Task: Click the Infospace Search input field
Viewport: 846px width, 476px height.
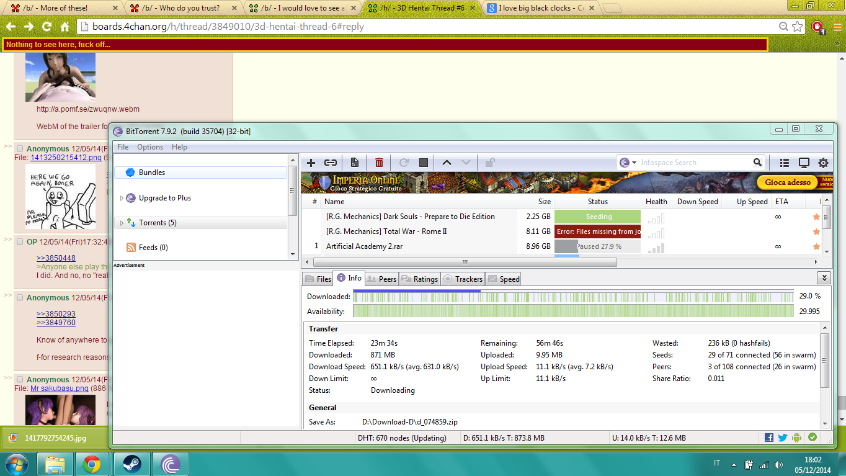Action: click(695, 163)
